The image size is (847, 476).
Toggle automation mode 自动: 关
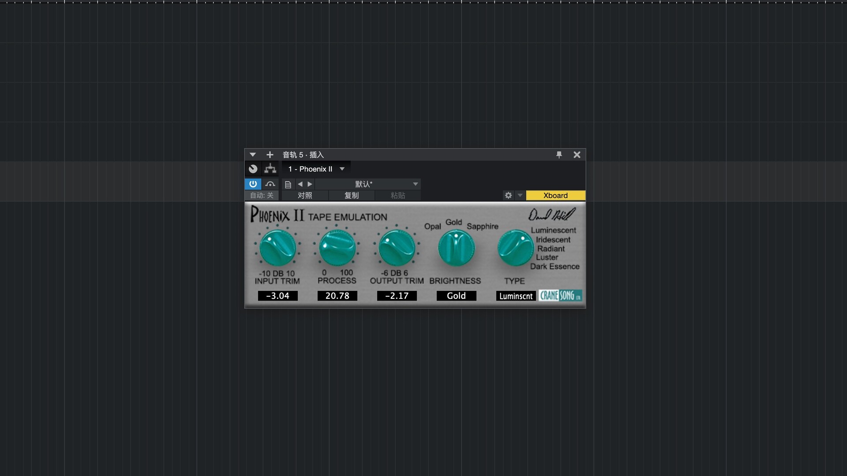click(262, 195)
